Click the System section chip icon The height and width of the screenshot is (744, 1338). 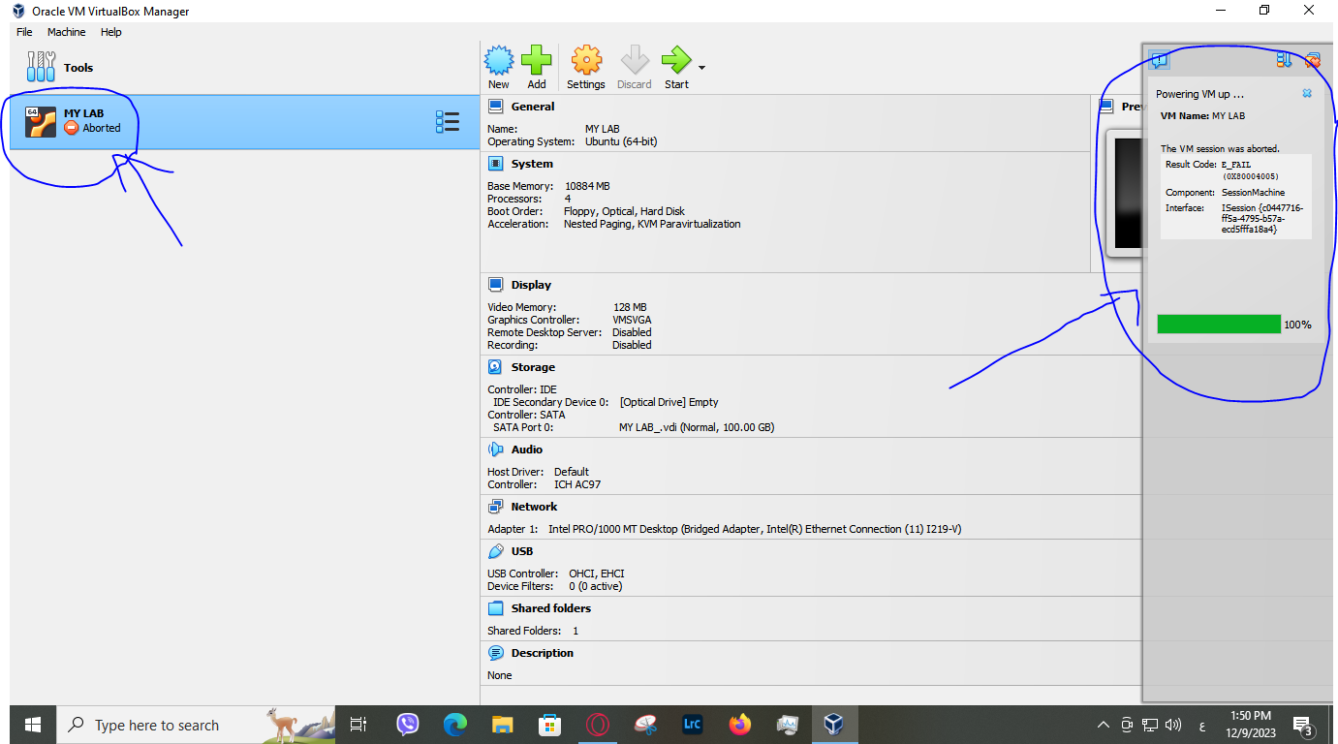pyautogui.click(x=496, y=164)
